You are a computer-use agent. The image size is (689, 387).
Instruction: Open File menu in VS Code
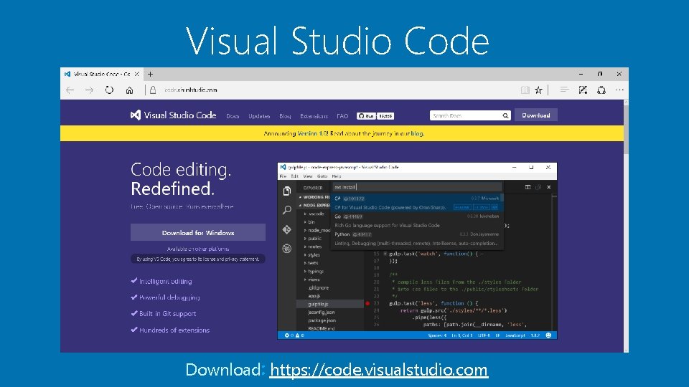[283, 176]
